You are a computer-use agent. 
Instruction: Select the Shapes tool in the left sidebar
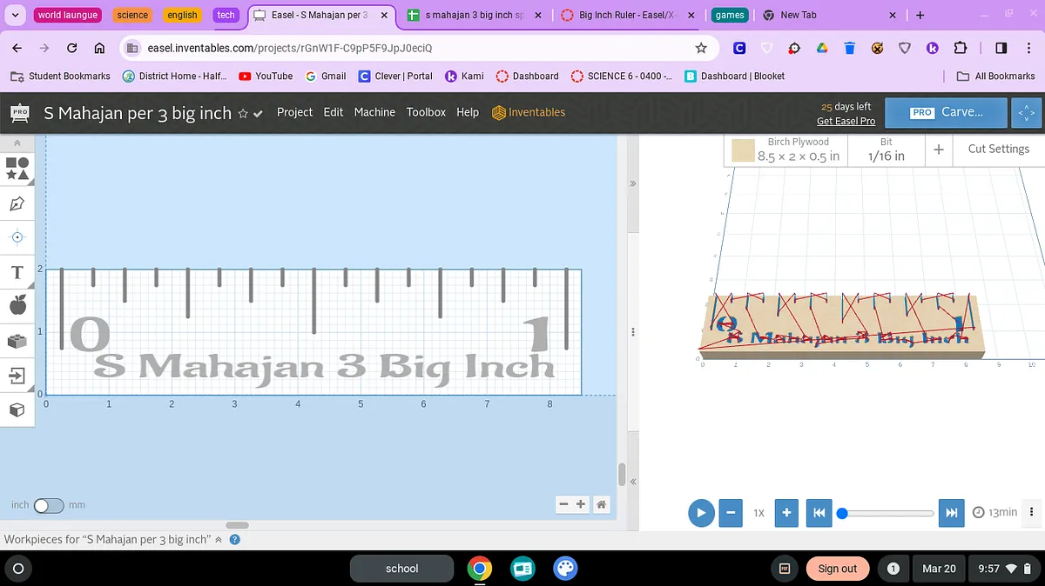17,168
